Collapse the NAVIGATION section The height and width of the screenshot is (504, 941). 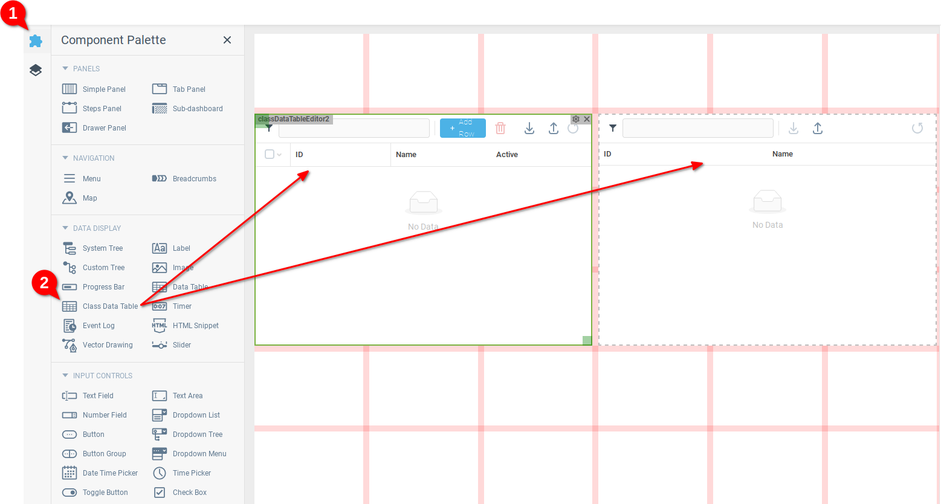65,158
